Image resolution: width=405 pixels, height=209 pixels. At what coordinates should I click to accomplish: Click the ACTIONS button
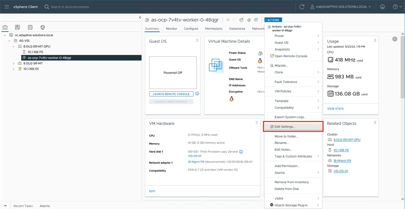click(273, 20)
